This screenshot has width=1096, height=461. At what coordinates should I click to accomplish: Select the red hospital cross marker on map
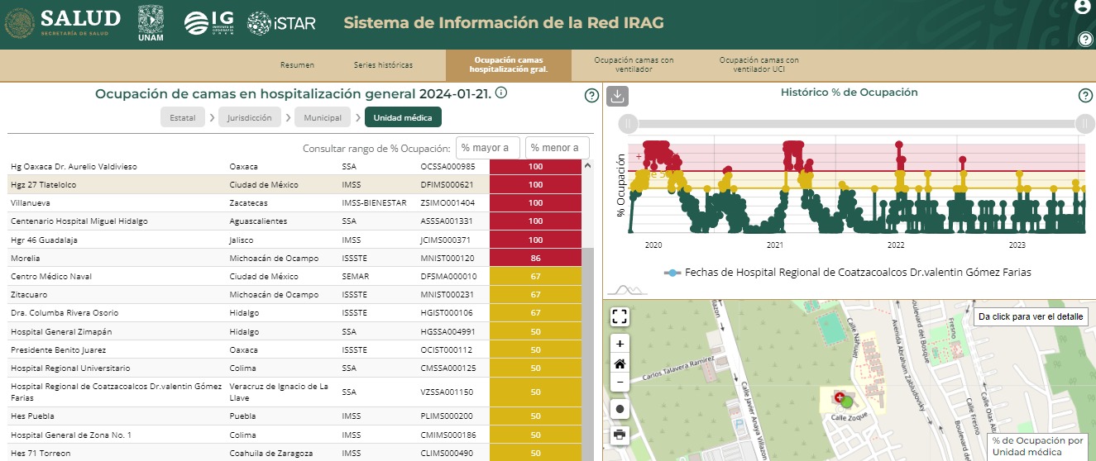840,398
